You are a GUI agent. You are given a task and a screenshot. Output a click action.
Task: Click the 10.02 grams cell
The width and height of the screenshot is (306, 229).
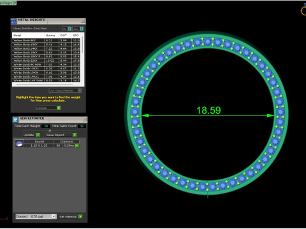(51, 60)
